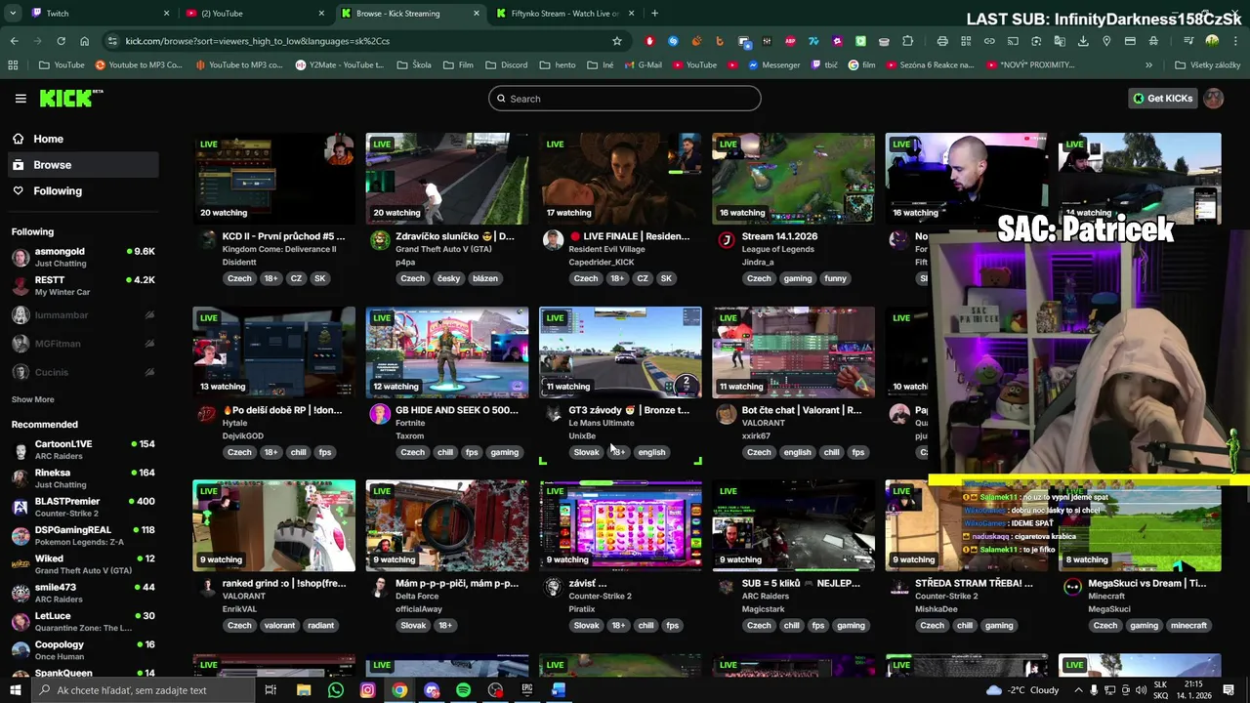Click the Kick search field
1250x703 pixels.
[625, 99]
